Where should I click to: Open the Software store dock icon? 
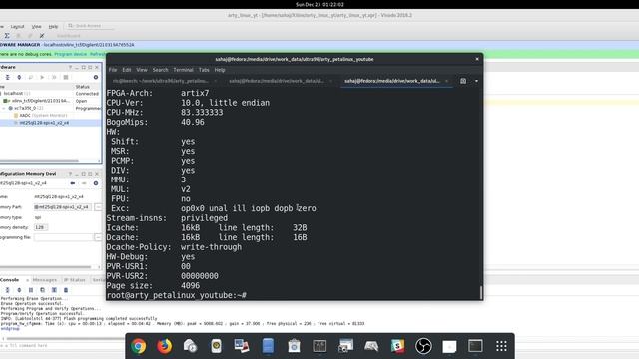click(x=294, y=346)
